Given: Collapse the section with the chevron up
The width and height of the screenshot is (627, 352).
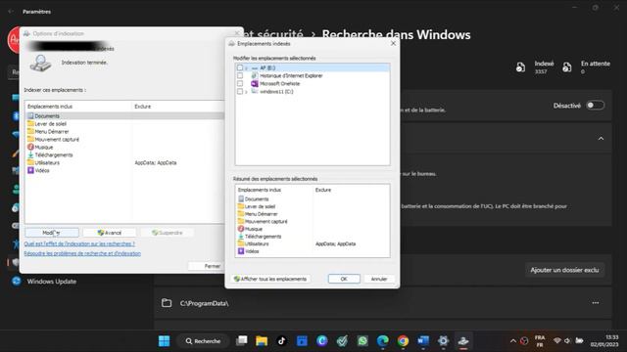Looking at the screenshot, I should (x=601, y=139).
